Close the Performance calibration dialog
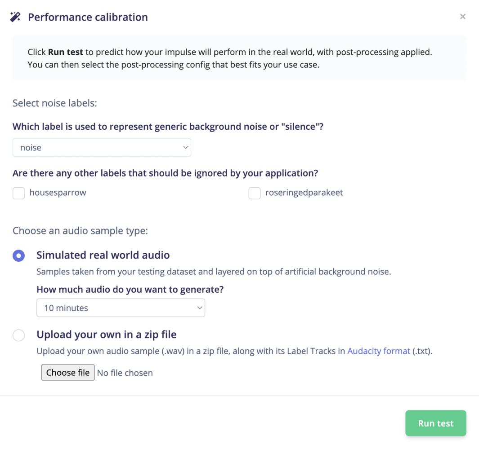The width and height of the screenshot is (479, 449). (x=462, y=17)
